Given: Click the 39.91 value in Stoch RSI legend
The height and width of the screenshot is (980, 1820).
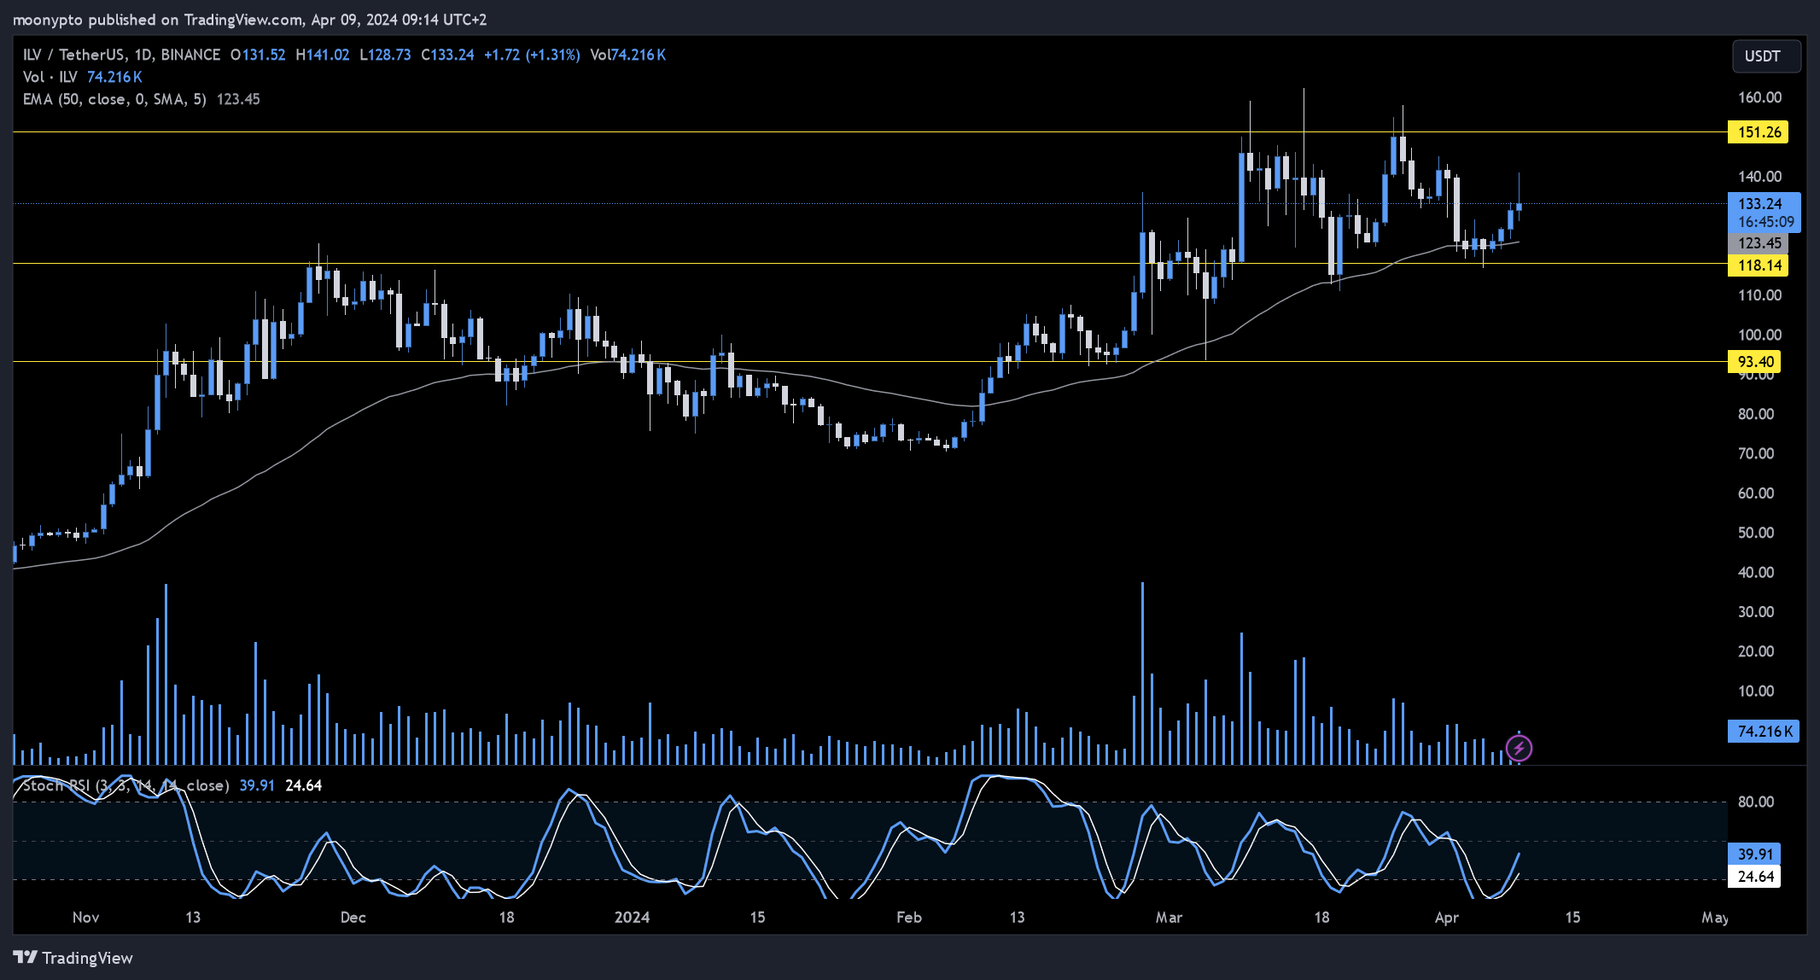Looking at the screenshot, I should [257, 785].
